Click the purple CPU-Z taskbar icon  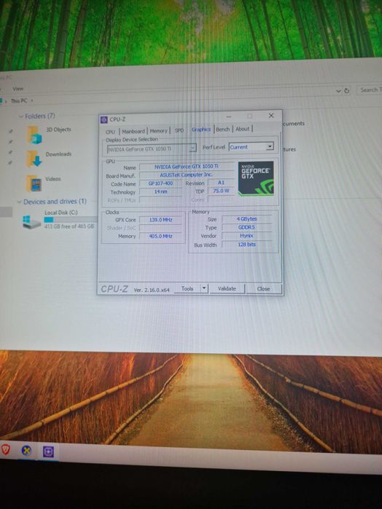(48, 451)
